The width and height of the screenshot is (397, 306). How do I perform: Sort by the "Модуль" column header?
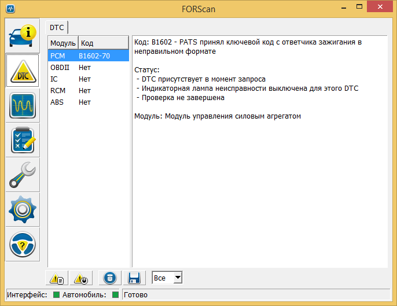click(x=63, y=43)
